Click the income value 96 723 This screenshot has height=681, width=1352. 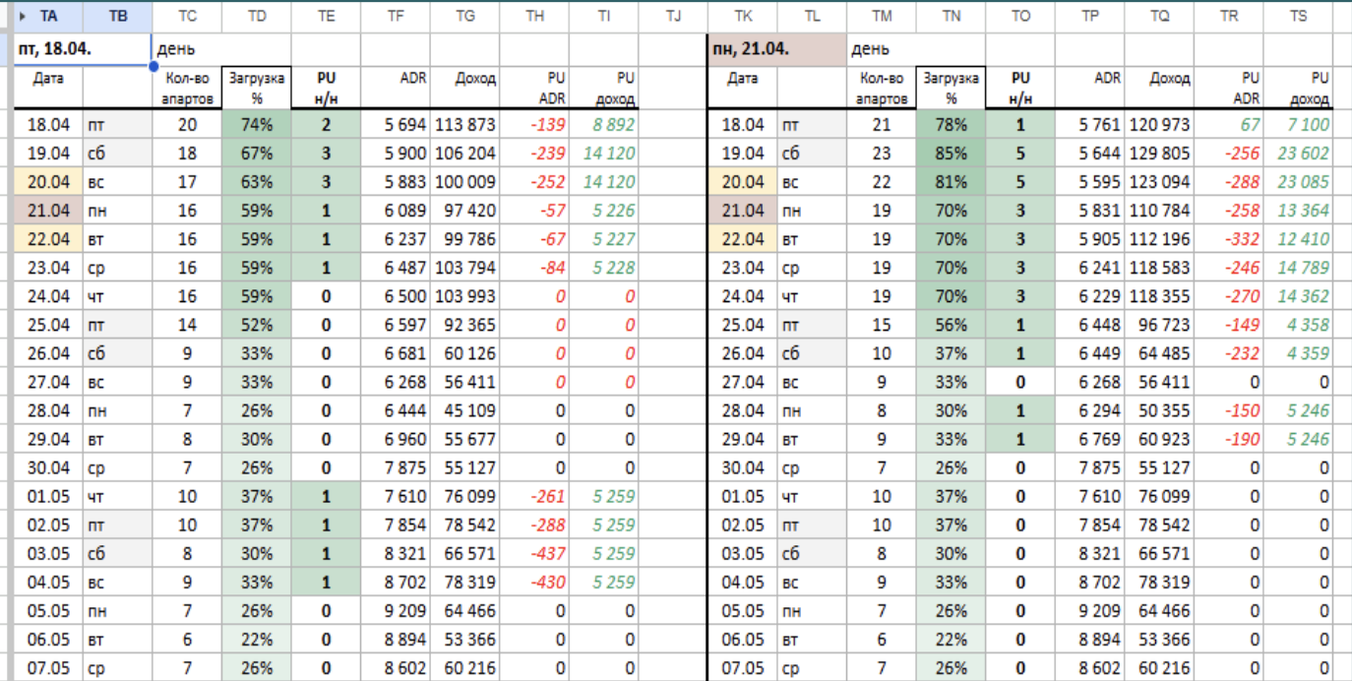(x=1159, y=325)
